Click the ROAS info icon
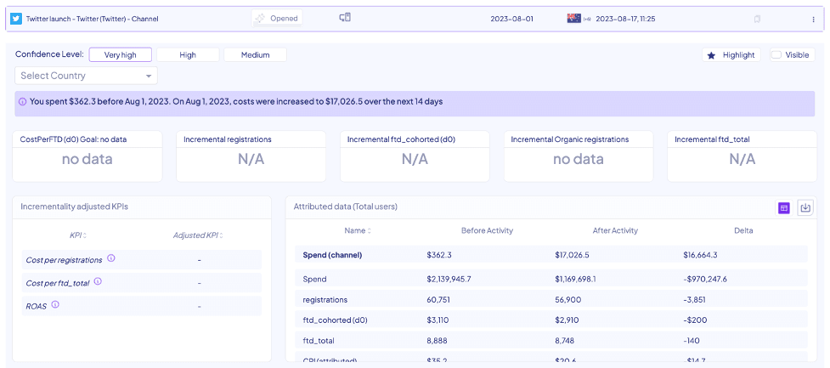 [55, 304]
